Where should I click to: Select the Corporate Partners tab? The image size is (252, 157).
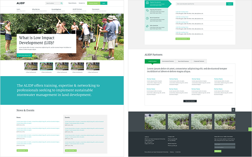(x=198, y=61)
